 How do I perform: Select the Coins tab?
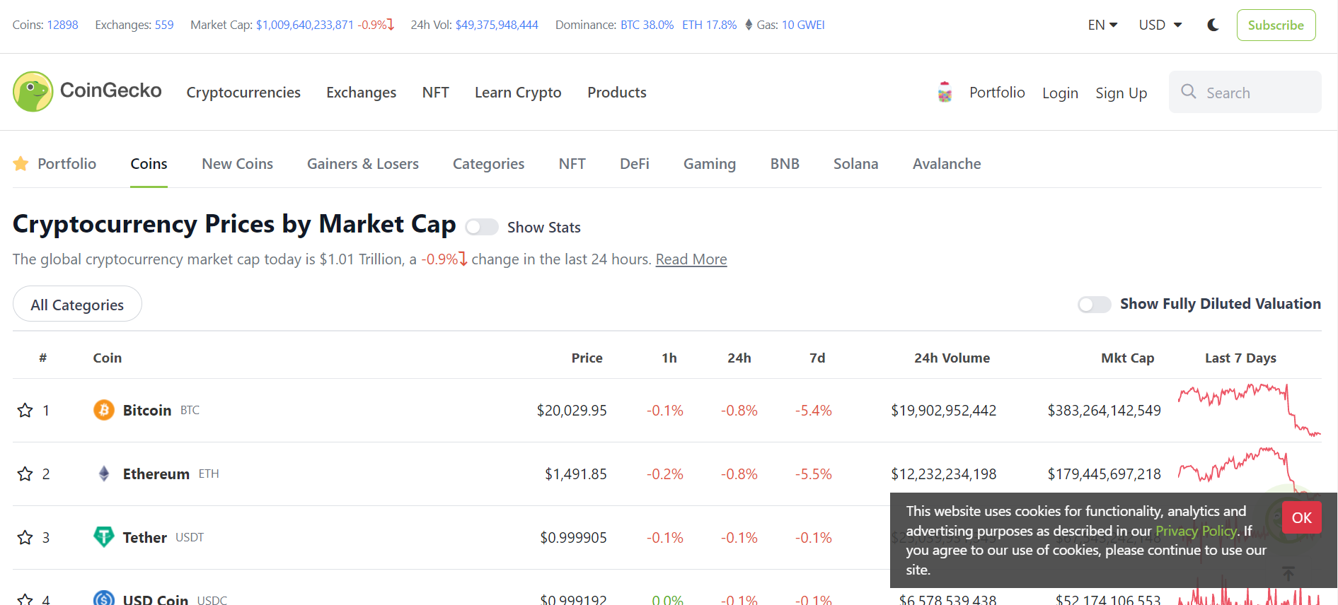click(x=149, y=164)
